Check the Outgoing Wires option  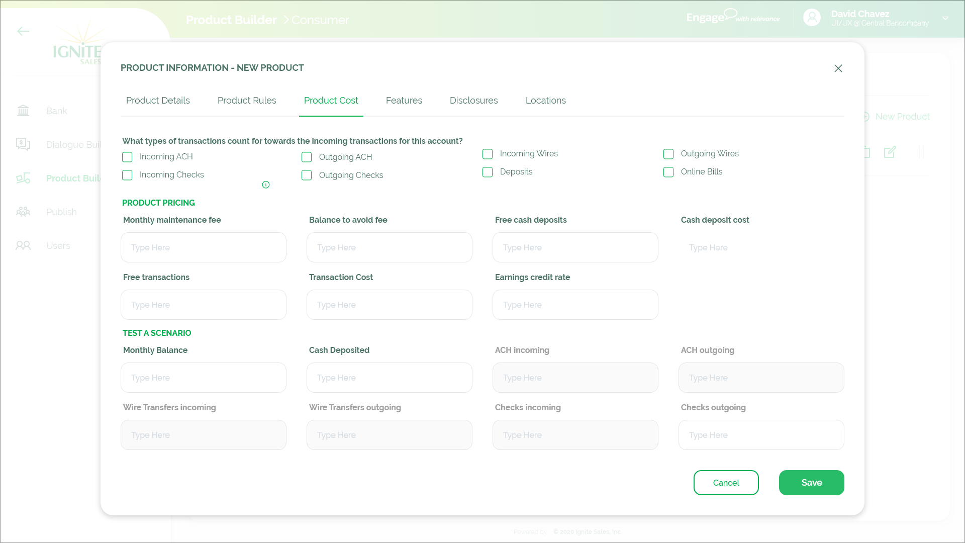668,154
